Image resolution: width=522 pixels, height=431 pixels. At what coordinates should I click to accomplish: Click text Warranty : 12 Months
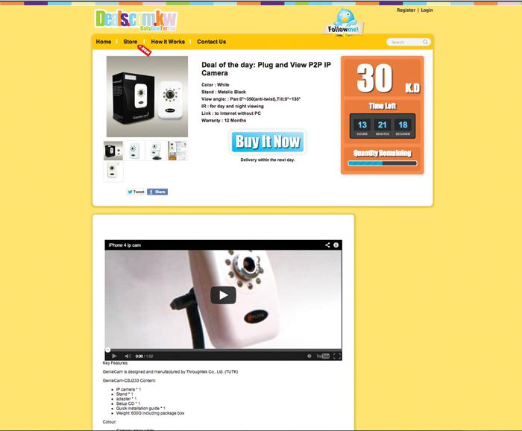tap(224, 121)
